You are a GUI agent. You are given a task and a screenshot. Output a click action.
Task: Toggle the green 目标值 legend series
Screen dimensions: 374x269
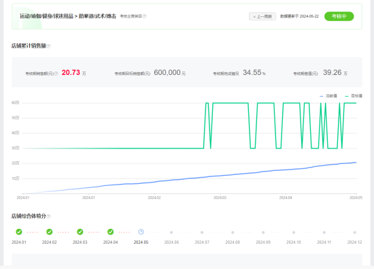point(354,96)
